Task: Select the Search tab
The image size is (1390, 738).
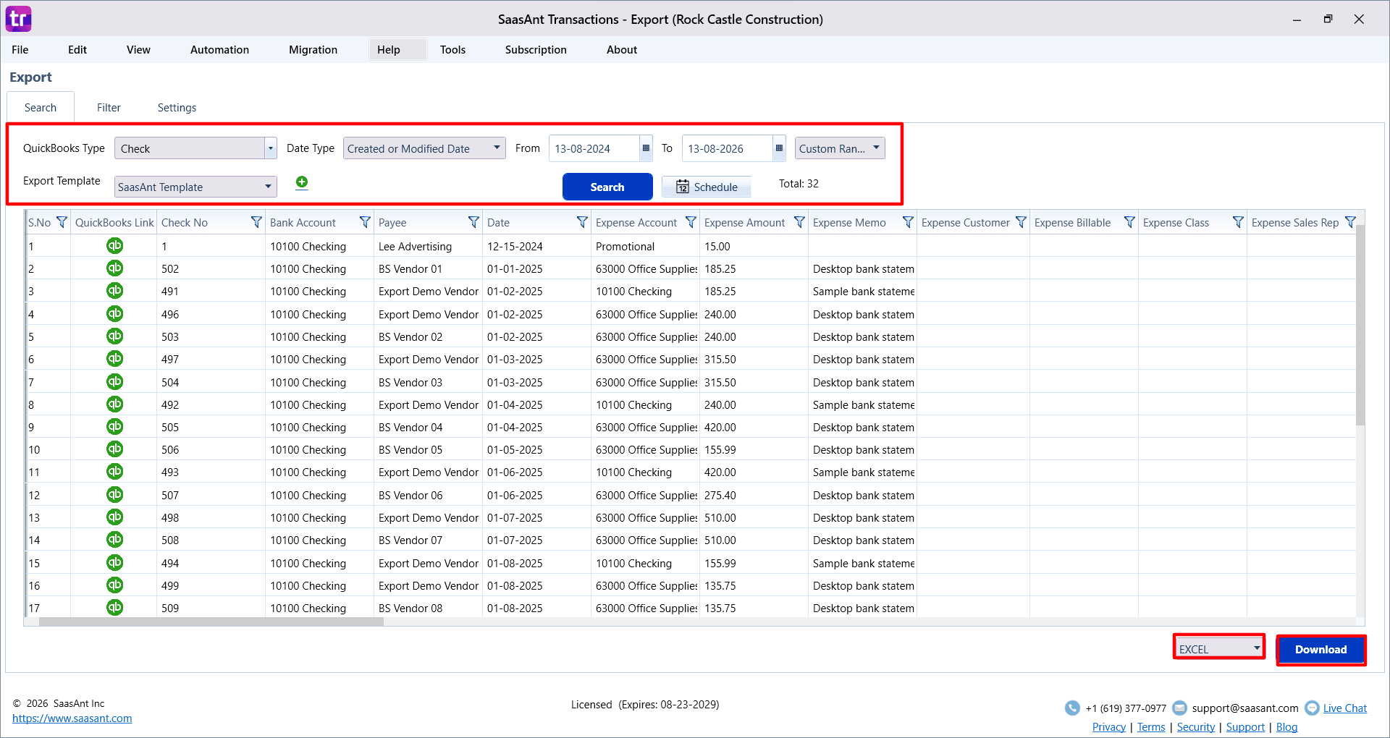Action: click(41, 108)
